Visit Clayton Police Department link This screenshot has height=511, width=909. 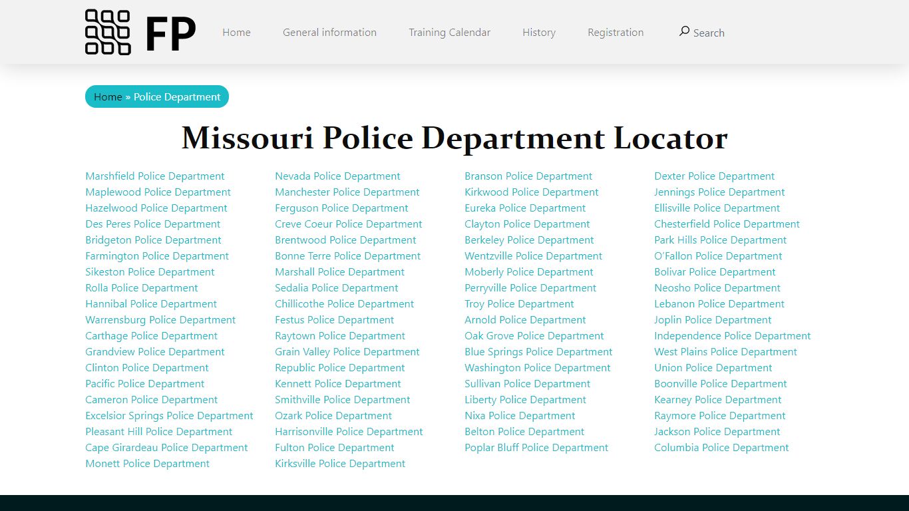(x=527, y=224)
